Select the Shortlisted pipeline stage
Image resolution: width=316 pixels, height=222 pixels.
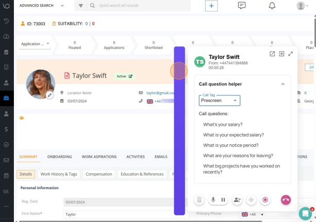(x=154, y=45)
